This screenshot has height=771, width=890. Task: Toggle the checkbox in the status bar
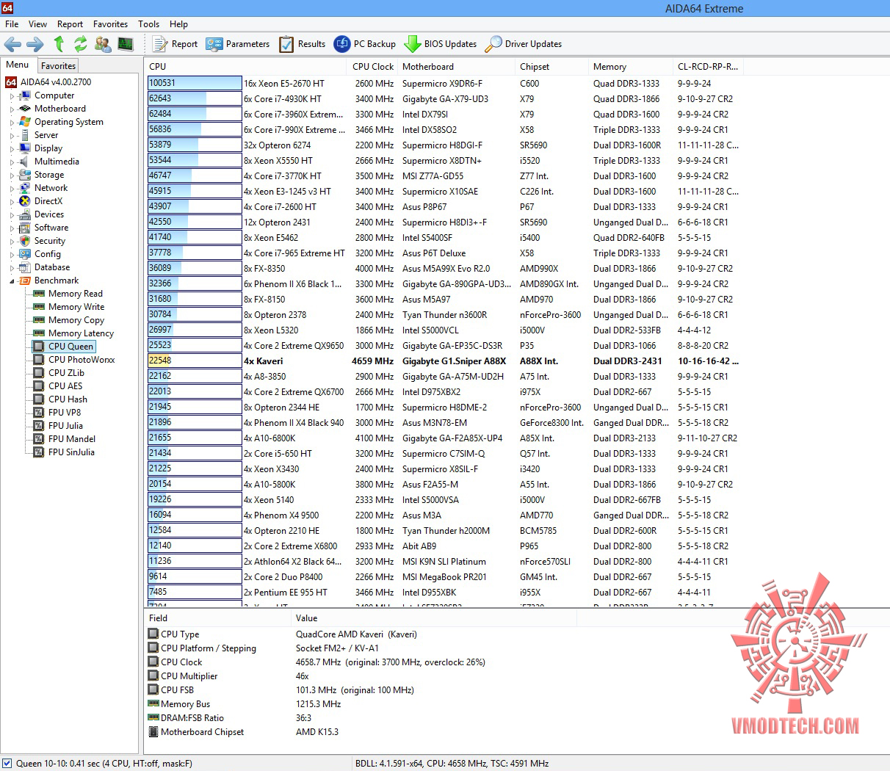pos(7,764)
